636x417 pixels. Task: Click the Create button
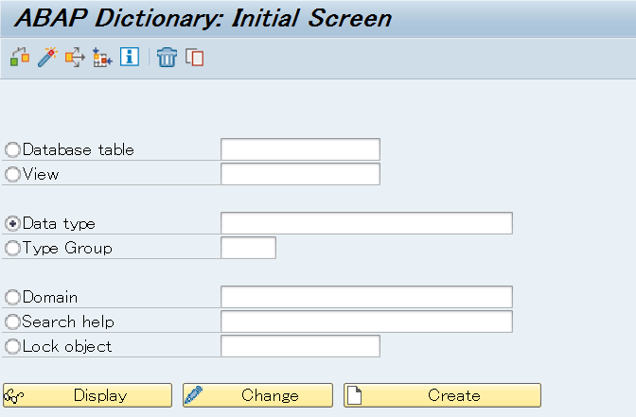pyautogui.click(x=443, y=395)
